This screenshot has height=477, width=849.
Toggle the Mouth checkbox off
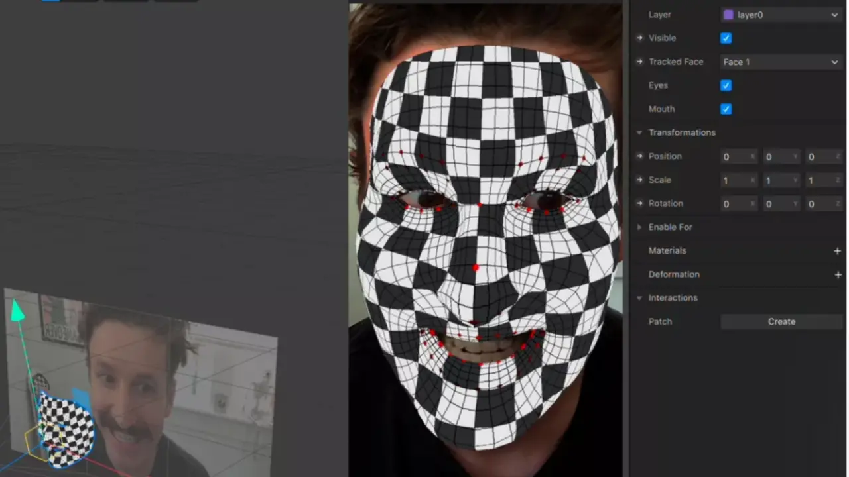point(726,109)
